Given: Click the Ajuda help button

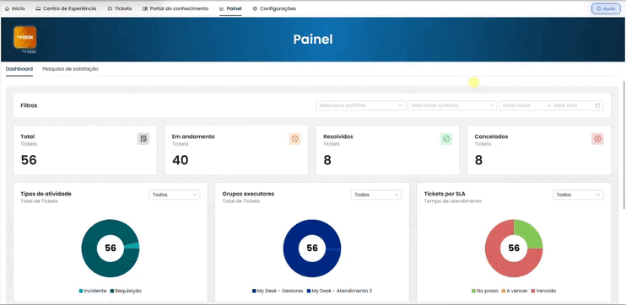Looking at the screenshot, I should [x=606, y=8].
